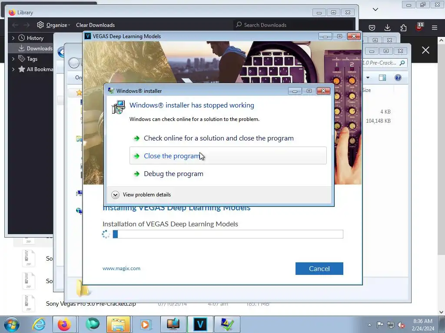445x333 pixels.
Task: Click the Size column header in Explorer
Action: 366,90
